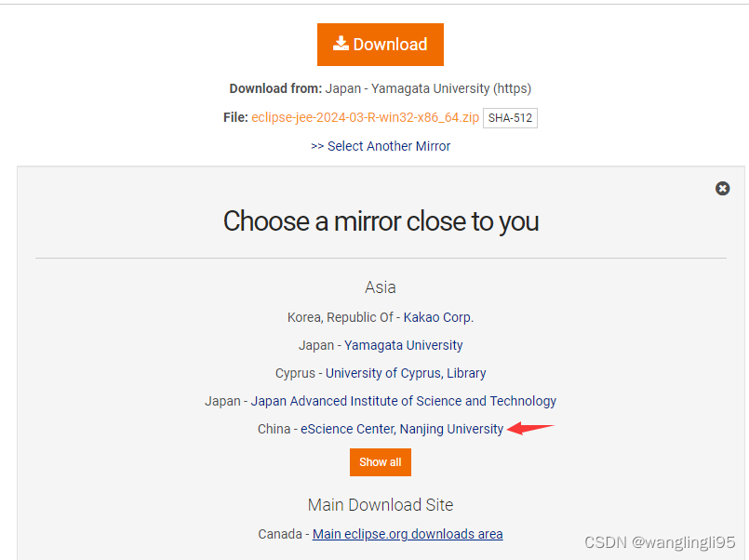Viewport: 749px width, 560px height.
Task: Click the download arrow icon in the Download button
Action: pos(341,44)
